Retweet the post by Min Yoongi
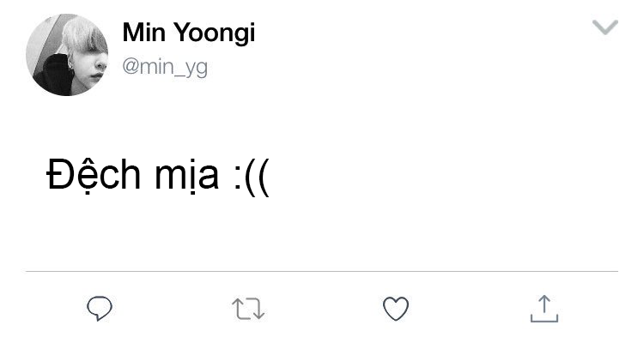 click(250, 309)
